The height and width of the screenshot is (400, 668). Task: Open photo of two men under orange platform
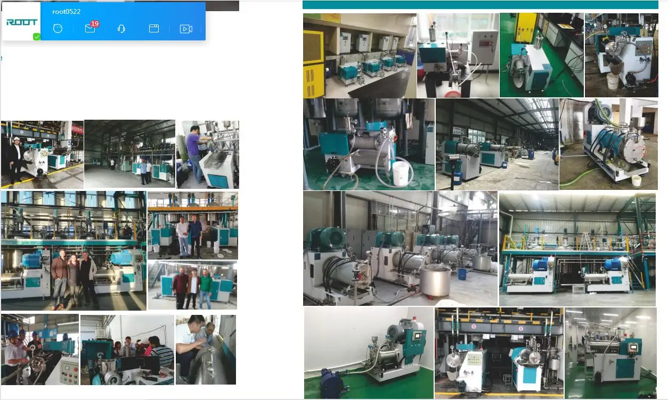click(193, 226)
